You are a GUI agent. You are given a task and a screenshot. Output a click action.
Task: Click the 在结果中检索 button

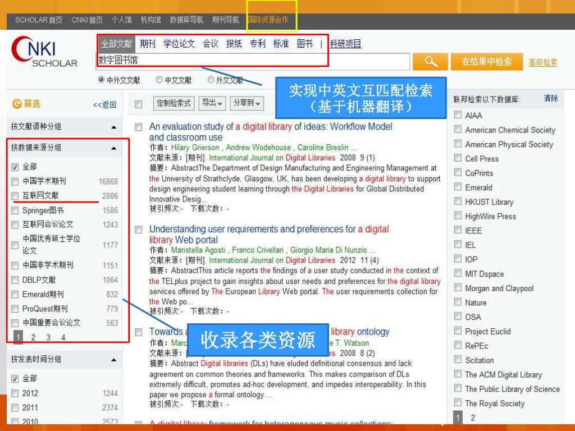pos(486,62)
